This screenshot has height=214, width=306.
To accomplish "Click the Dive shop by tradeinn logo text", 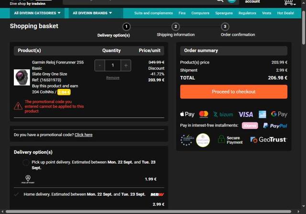I will pyautogui.click(x=28, y=4).
